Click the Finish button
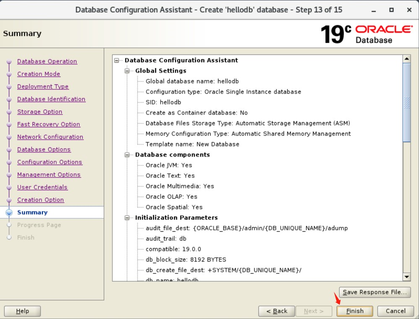 (354, 311)
